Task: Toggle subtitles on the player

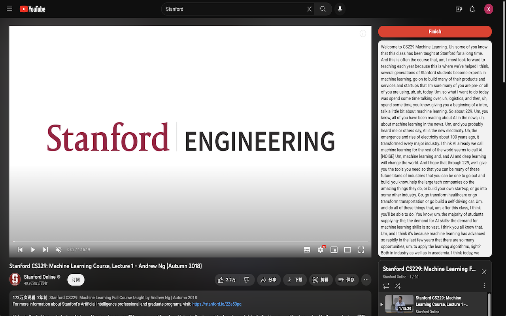Action: coord(307,250)
